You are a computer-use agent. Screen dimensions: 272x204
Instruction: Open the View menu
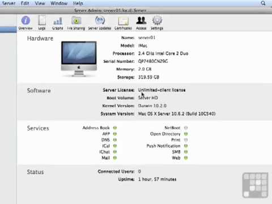40,3
